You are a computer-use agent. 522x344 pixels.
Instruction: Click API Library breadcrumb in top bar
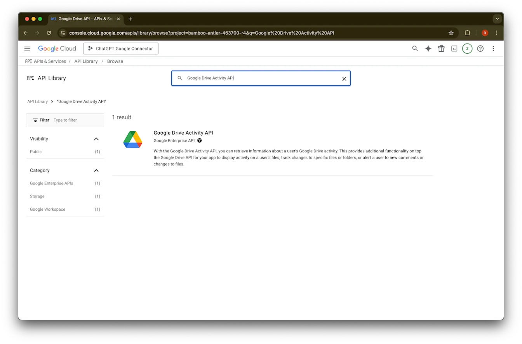pyautogui.click(x=86, y=61)
